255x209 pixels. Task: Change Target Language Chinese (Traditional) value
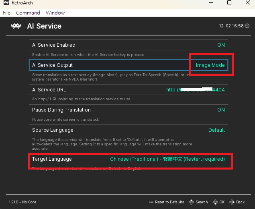pyautogui.click(x=167, y=159)
